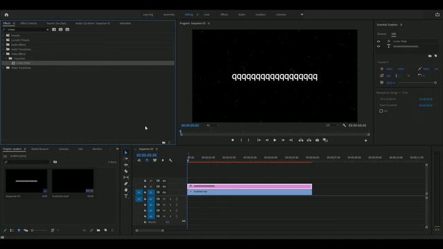
Task: Switch to Browse tab in Essential Graphics
Action: [381, 34]
